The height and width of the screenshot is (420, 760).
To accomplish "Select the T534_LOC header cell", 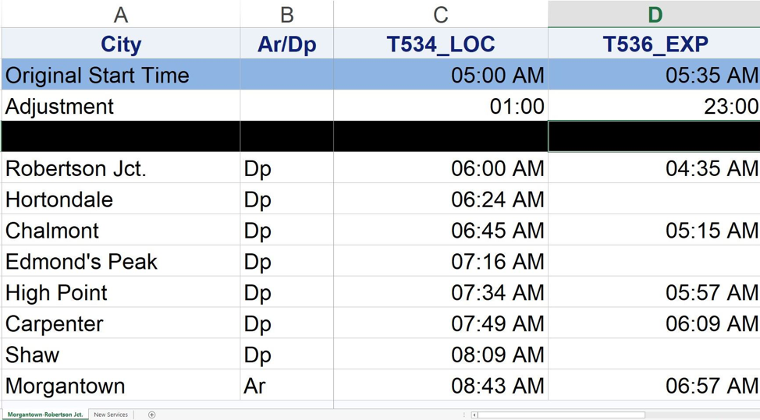I will pyautogui.click(x=440, y=44).
